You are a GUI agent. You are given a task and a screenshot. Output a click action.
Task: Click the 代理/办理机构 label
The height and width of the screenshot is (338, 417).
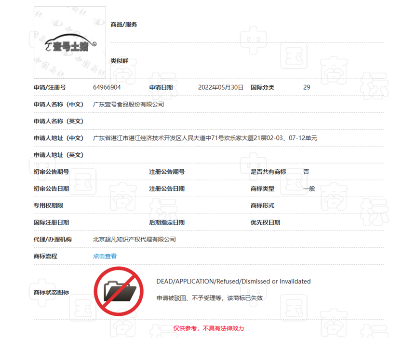(53, 239)
